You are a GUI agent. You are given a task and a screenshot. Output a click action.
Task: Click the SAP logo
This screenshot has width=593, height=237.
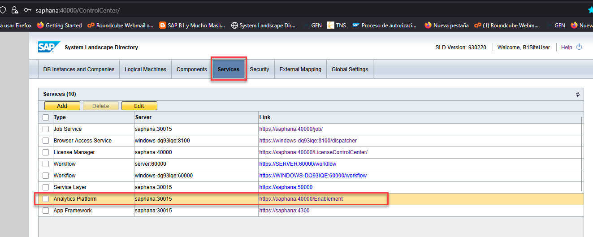(x=48, y=47)
